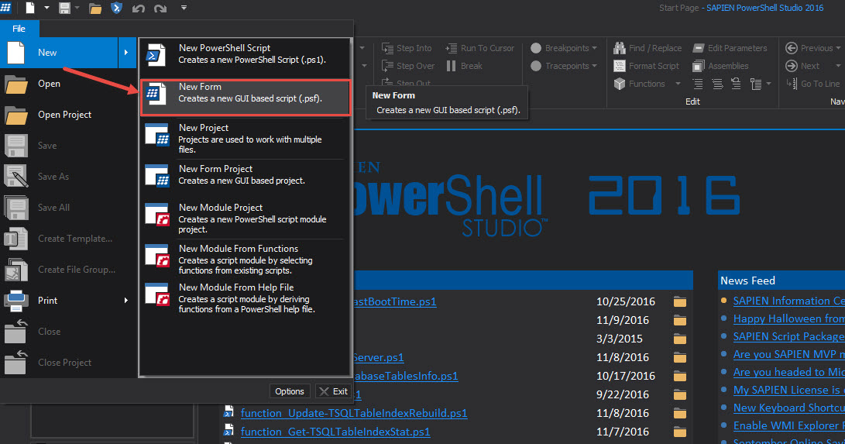845x444 pixels.
Task: Click the 11/9/2016 date cell
Action: [x=623, y=320]
